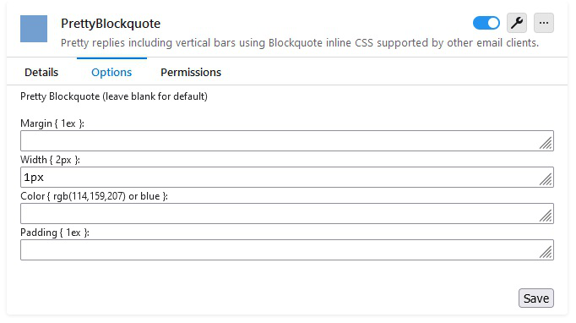Focus the Margin input field

(x=287, y=140)
